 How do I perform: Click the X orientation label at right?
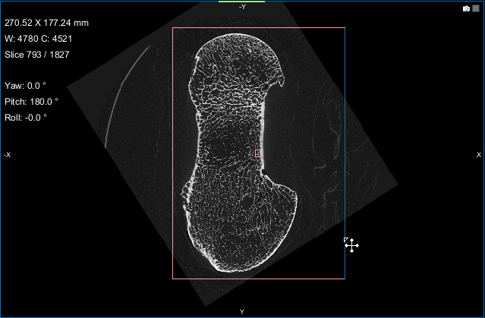[478, 154]
